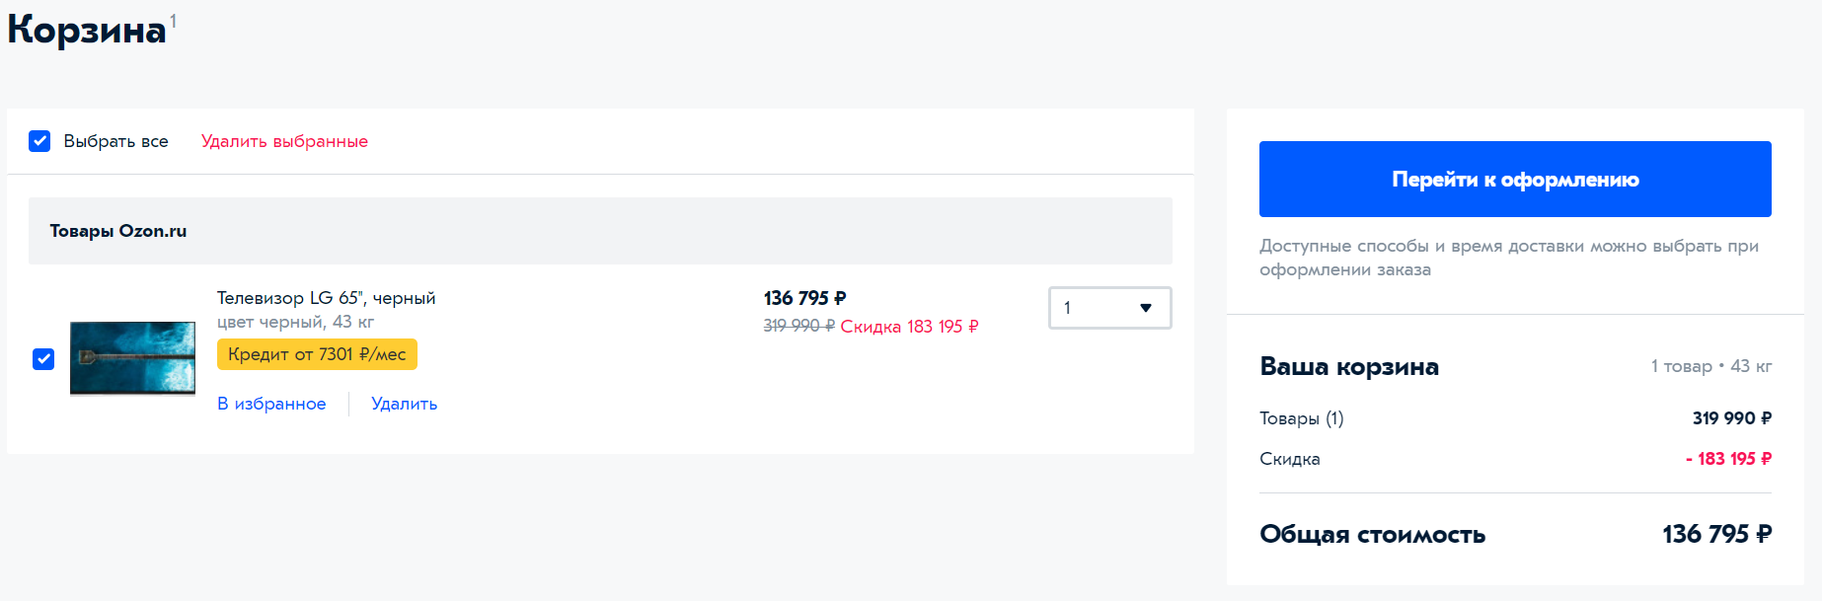
Task: Click the "Товары (1)" summary row label
Action: click(x=1301, y=418)
